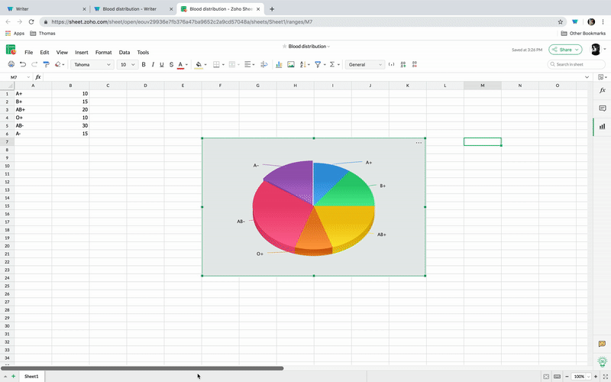Viewport: 611px width, 382px height.
Task: Add a new sheet with plus button
Action: 13,377
